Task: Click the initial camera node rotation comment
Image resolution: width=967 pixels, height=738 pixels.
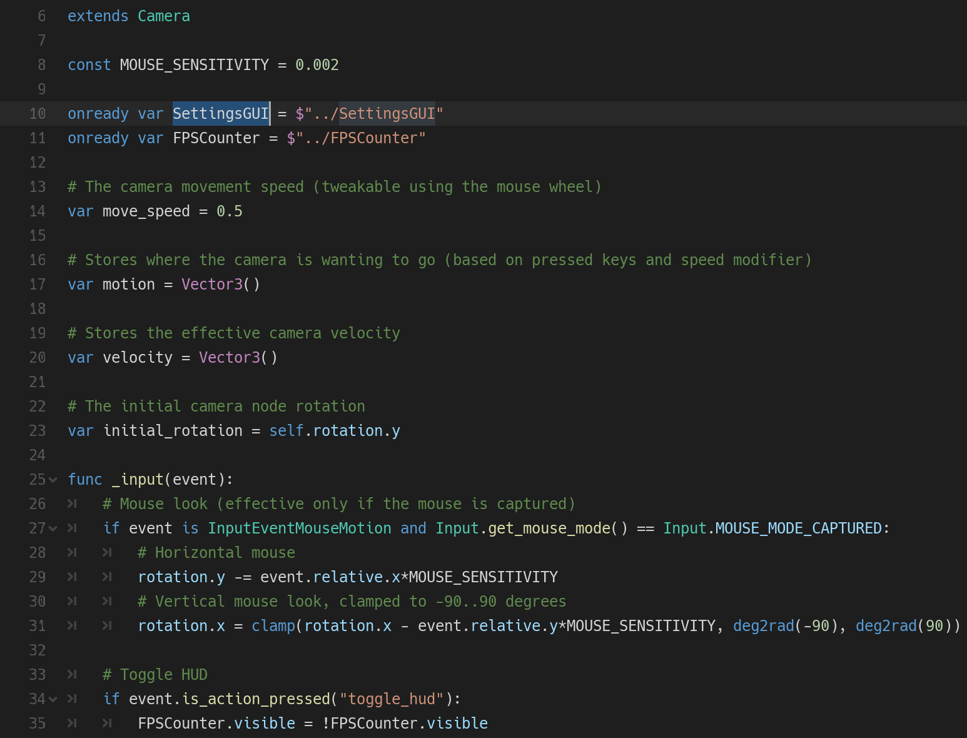Action: click(x=216, y=407)
